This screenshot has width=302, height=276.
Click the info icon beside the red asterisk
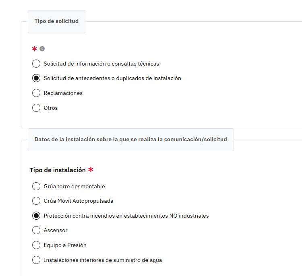[42, 49]
